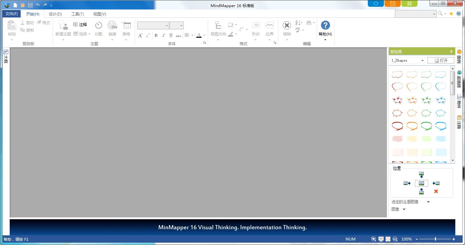This screenshot has height=245, width=465.
Task: Click the green mind map tab in title bar
Action: [x=409, y=4]
